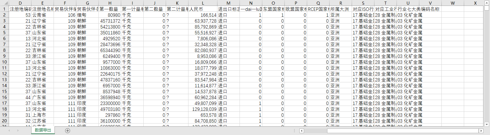Select column T header

click(x=385, y=3)
